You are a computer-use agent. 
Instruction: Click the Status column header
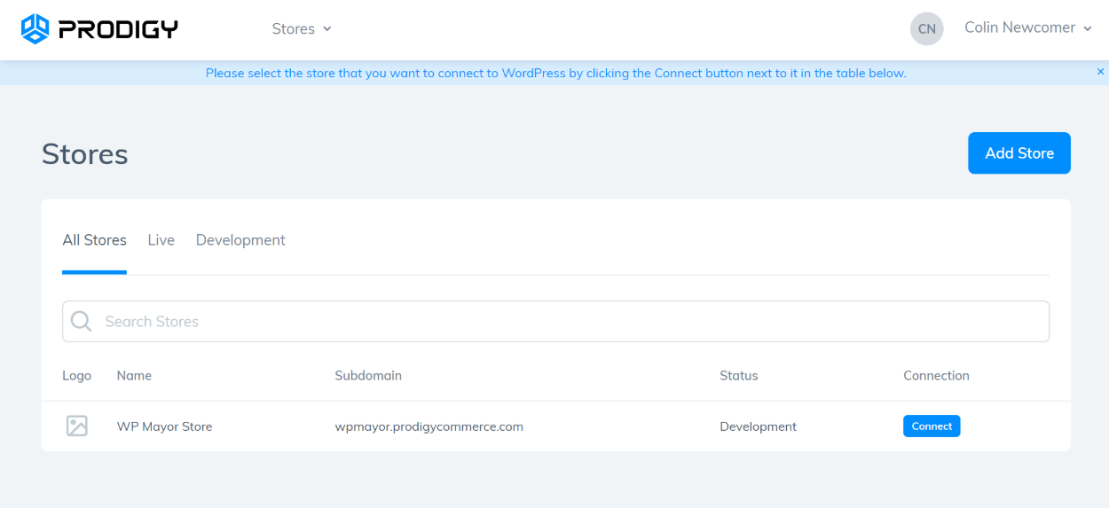[x=739, y=376]
